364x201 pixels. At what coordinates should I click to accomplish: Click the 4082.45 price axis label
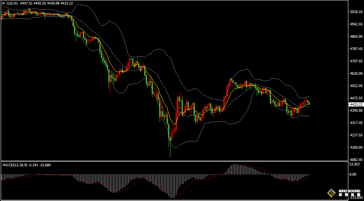[x=356, y=160]
